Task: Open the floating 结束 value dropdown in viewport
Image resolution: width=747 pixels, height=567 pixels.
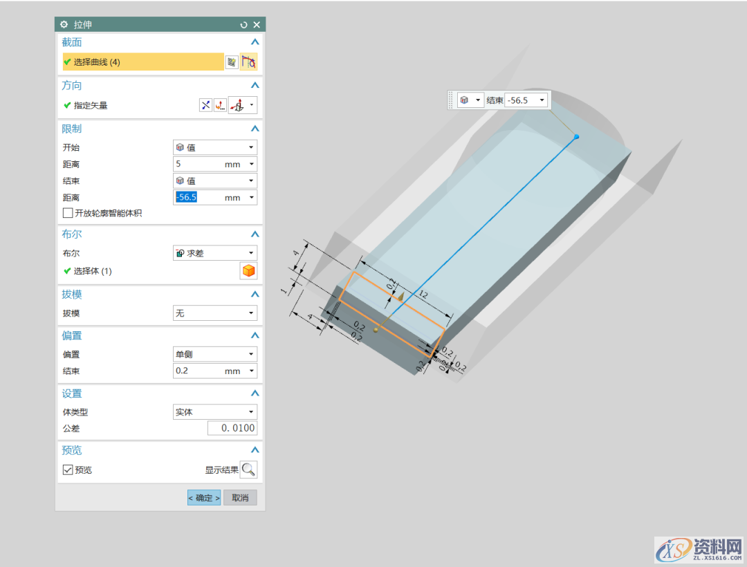Action: pyautogui.click(x=541, y=100)
